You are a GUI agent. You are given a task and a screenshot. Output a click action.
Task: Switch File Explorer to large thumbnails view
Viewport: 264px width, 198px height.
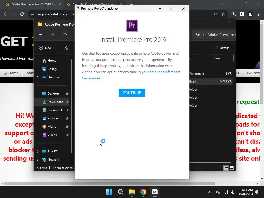232,168
